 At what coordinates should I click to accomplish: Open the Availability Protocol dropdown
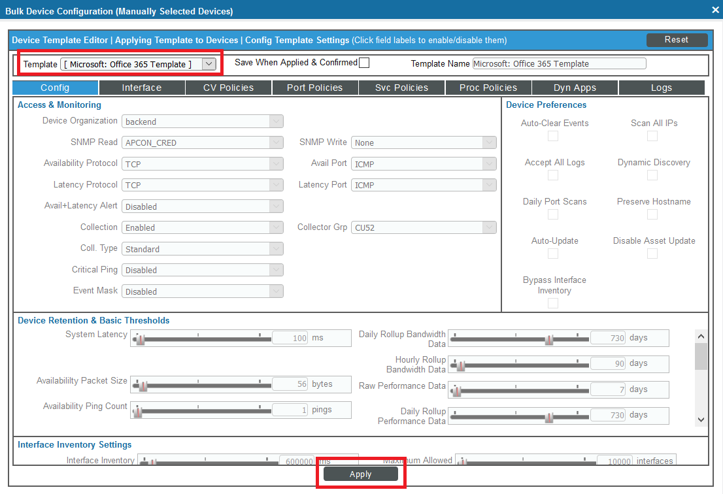[x=203, y=164]
